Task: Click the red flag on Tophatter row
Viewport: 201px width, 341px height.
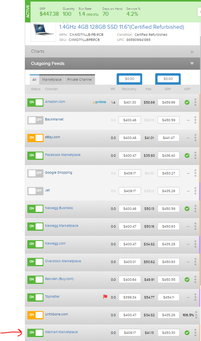Action: tap(105, 297)
